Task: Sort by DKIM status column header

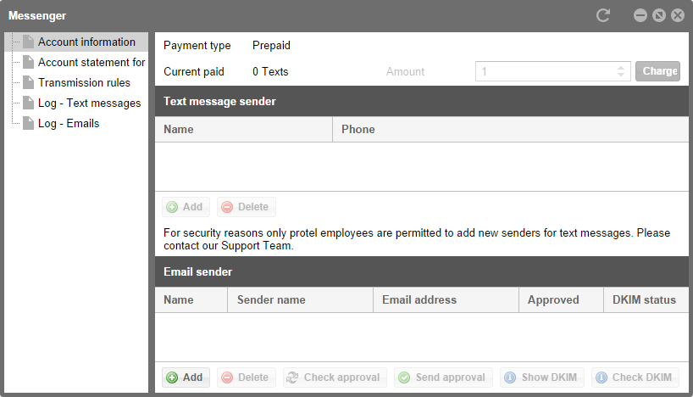Action: [x=644, y=300]
